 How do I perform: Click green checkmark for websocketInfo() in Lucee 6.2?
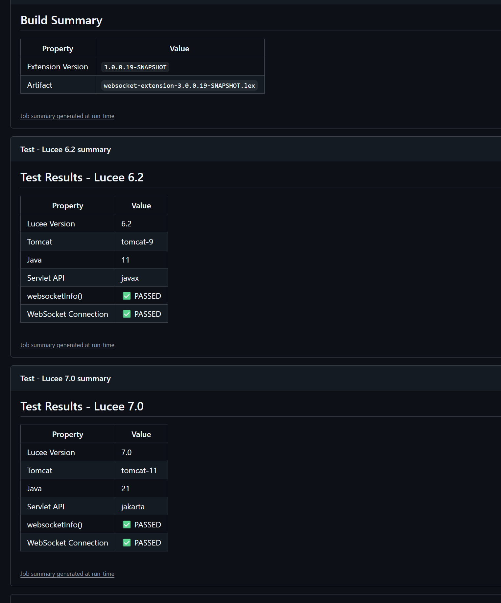127,296
